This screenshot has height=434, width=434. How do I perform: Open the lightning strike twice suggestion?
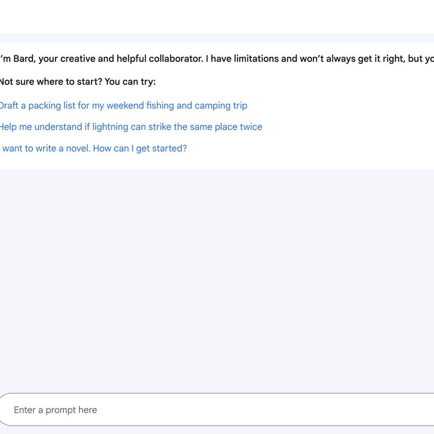(131, 127)
